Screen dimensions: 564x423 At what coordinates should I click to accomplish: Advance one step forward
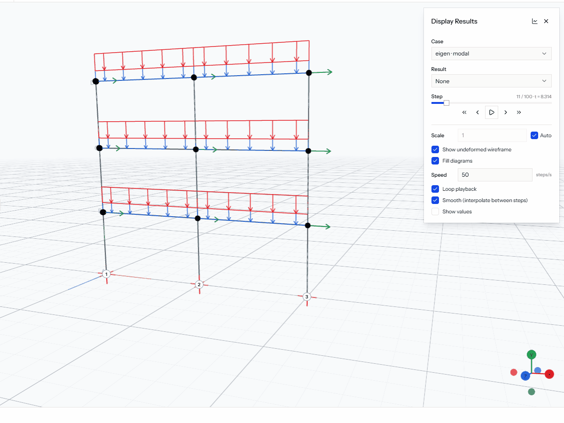point(506,112)
